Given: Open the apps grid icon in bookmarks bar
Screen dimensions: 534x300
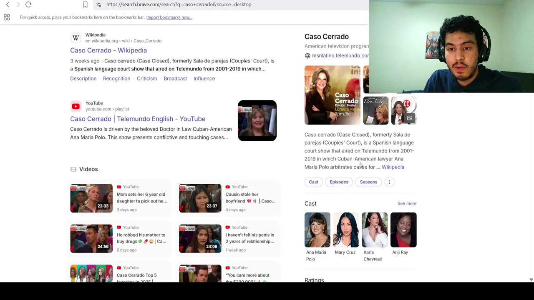Looking at the screenshot, I should tap(7, 17).
